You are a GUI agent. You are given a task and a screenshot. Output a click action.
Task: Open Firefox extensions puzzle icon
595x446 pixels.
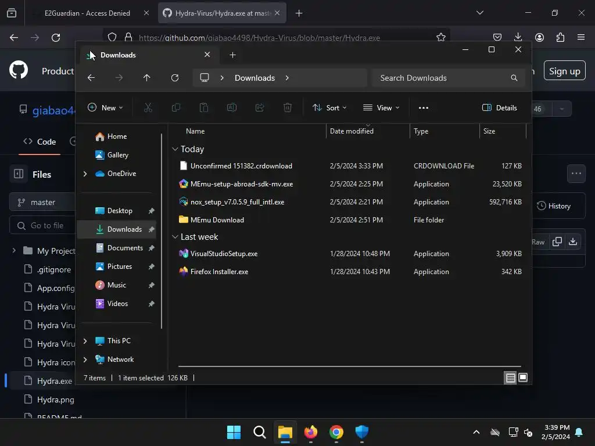(561, 37)
